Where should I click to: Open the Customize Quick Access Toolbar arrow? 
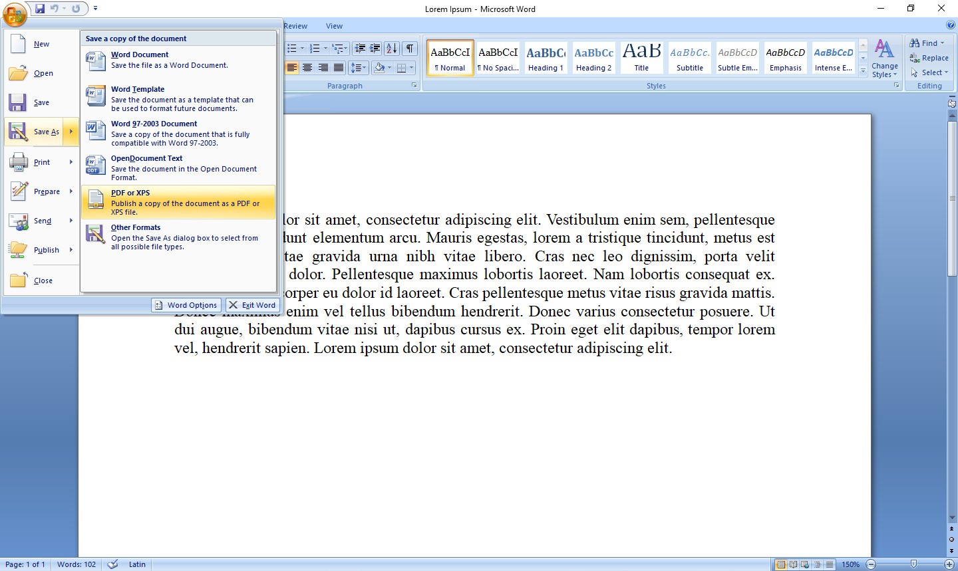pos(95,9)
